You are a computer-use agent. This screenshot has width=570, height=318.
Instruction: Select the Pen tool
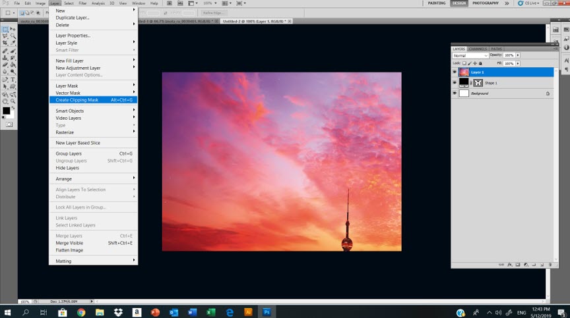[5, 80]
